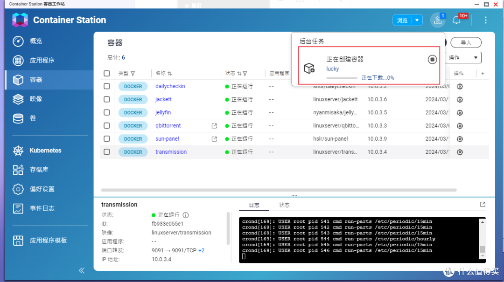Open the Kubernetes section
Viewport: 504px width, 282px height.
point(45,150)
